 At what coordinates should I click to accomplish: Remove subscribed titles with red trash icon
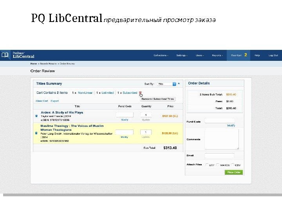coord(140,93)
